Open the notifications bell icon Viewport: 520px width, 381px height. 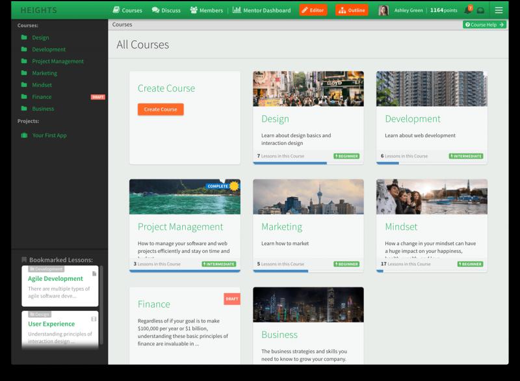point(468,10)
